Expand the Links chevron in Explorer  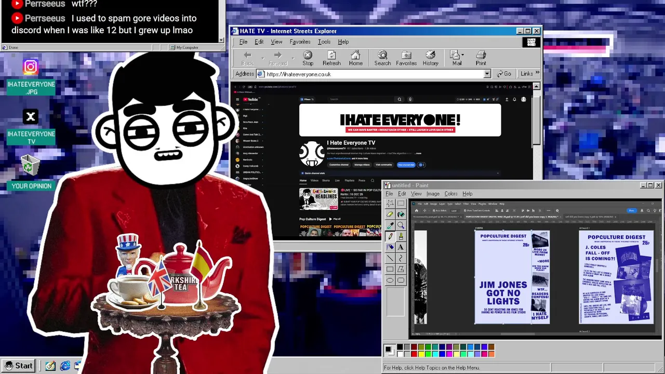tap(537, 73)
